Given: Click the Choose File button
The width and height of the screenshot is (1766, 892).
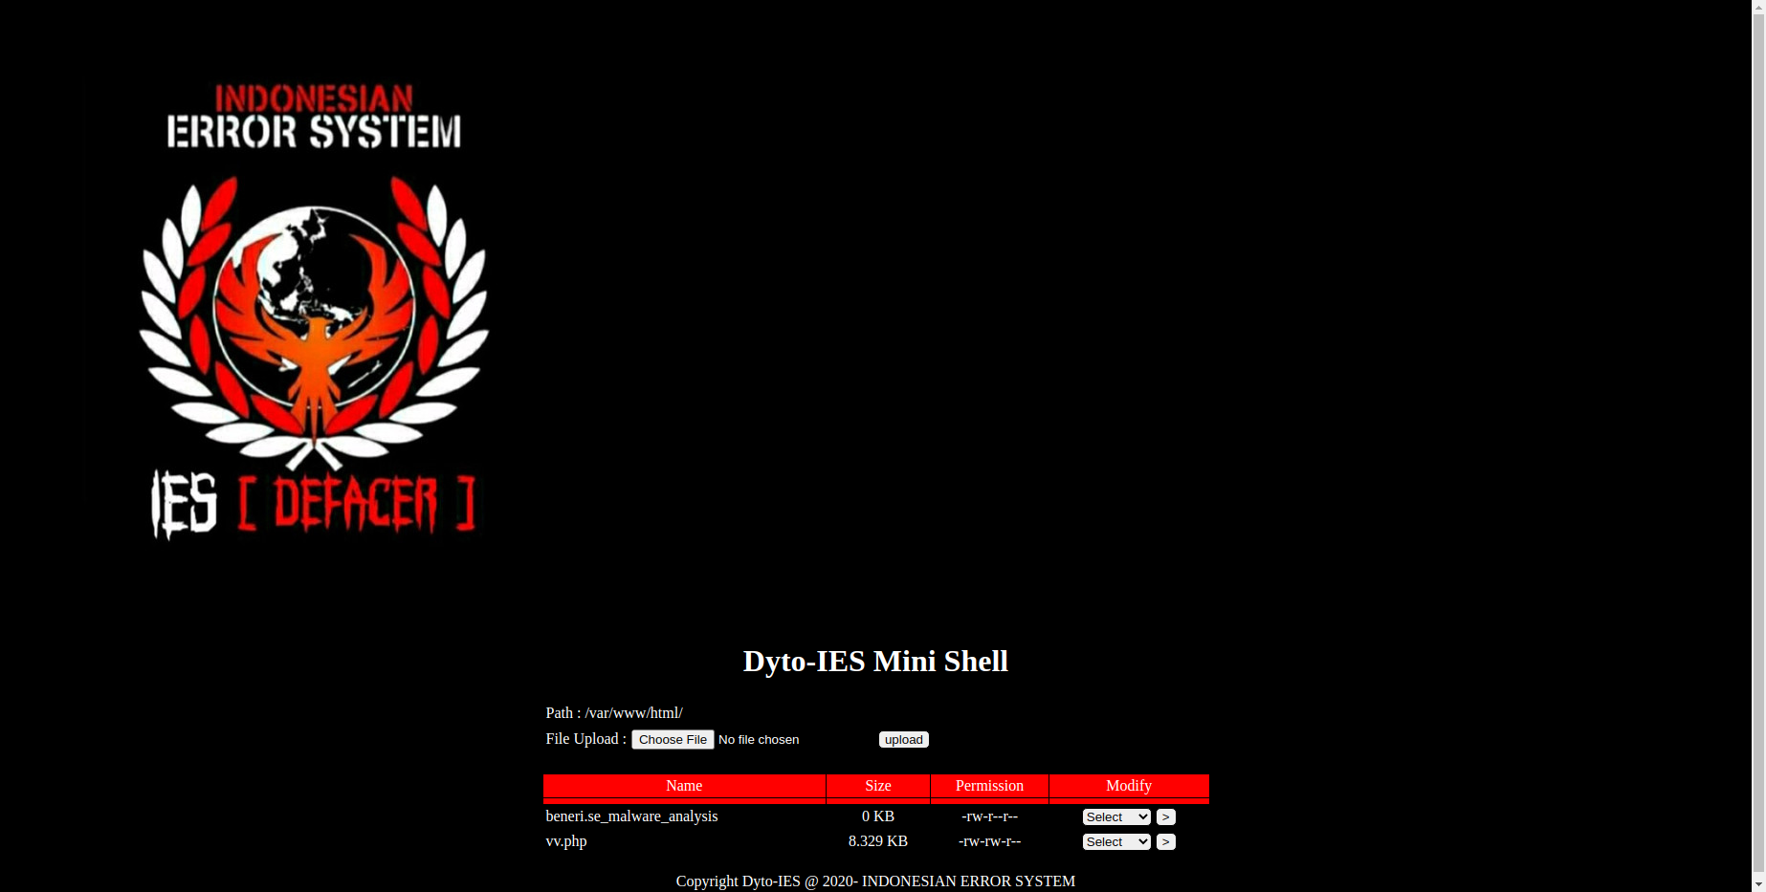Looking at the screenshot, I should pyautogui.click(x=673, y=740).
